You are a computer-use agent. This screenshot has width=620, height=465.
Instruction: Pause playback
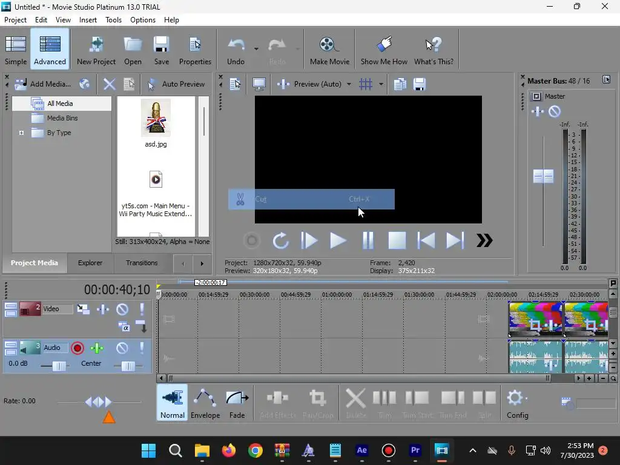[x=368, y=240]
